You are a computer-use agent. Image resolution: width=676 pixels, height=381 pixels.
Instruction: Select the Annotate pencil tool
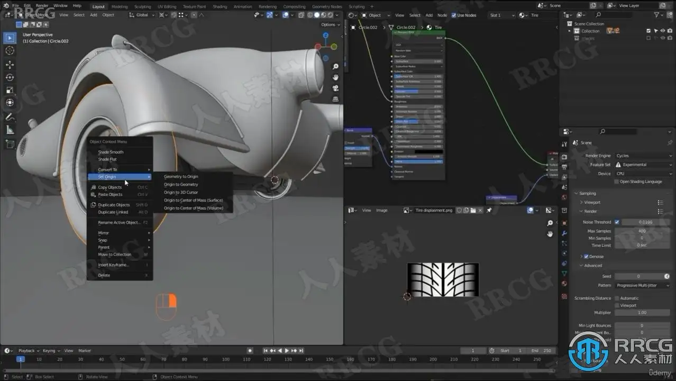(x=10, y=117)
